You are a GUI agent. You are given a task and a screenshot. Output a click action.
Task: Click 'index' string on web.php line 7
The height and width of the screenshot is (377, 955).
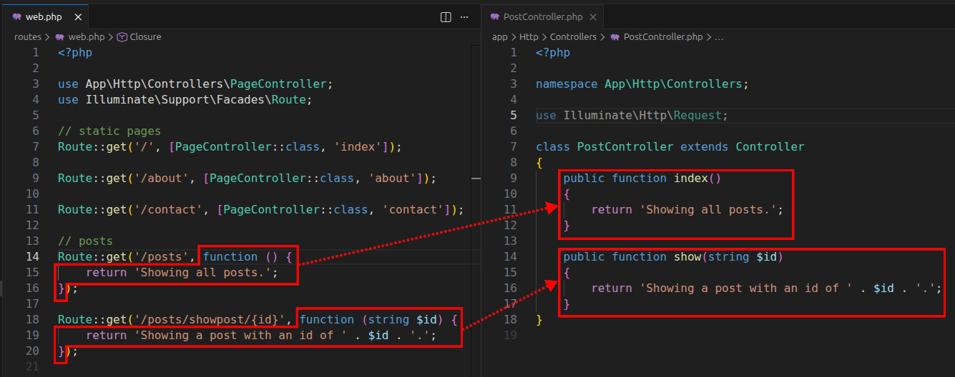(x=356, y=146)
